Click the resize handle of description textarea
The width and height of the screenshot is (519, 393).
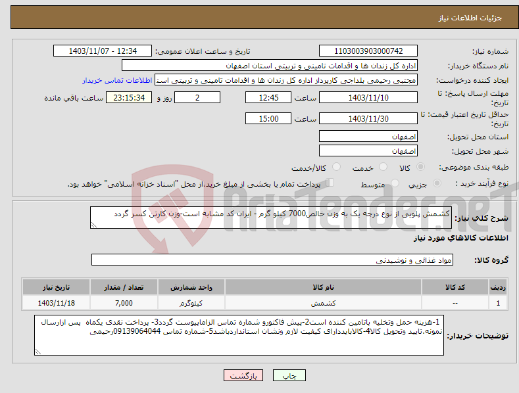click(x=93, y=225)
